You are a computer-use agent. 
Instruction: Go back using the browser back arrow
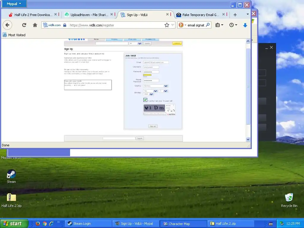pyautogui.click(x=7, y=25)
